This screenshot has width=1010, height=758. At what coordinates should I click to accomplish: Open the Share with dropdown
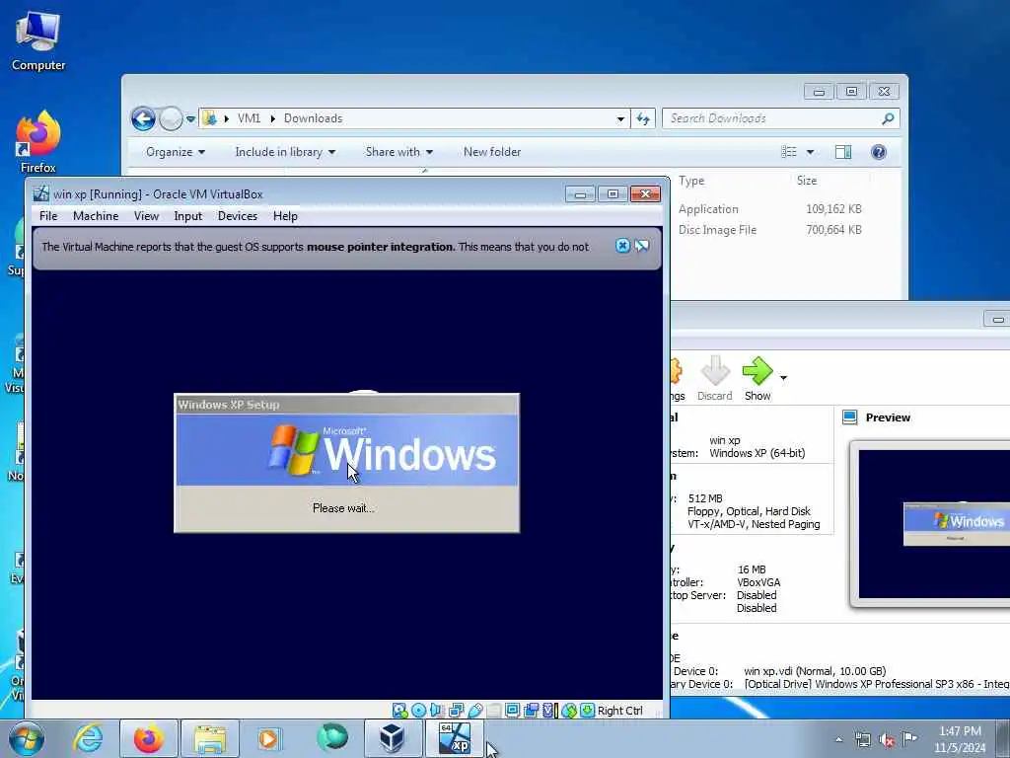tap(398, 151)
